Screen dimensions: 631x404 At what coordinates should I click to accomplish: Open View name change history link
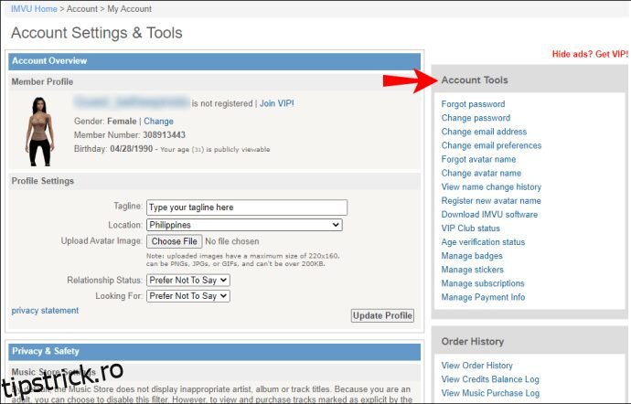pos(491,187)
